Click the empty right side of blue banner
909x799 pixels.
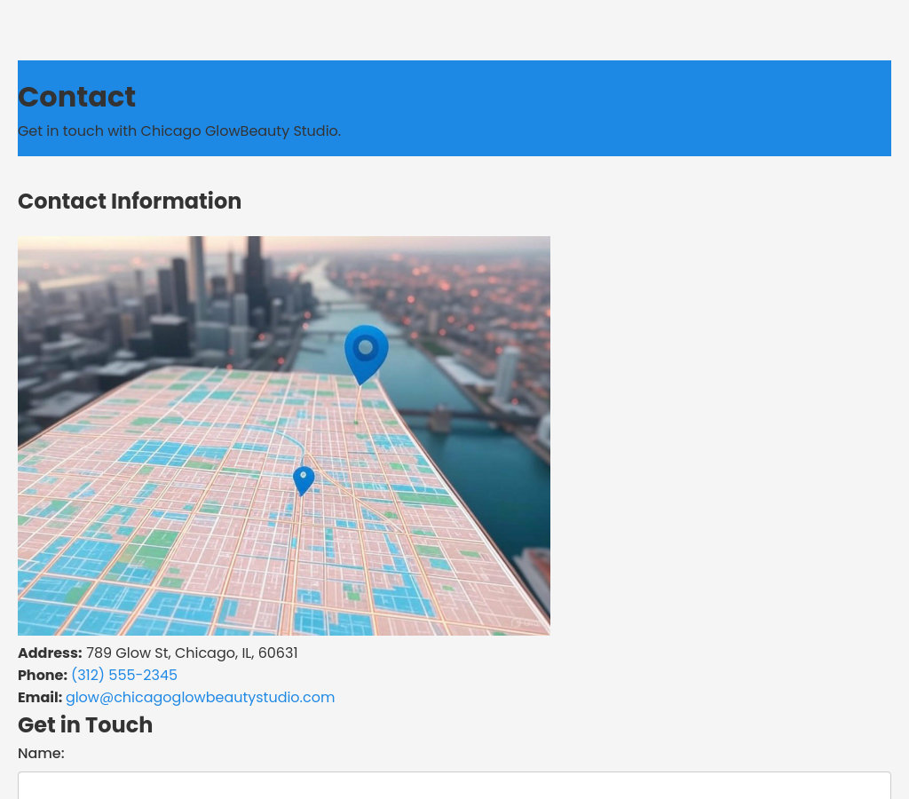[710, 108]
